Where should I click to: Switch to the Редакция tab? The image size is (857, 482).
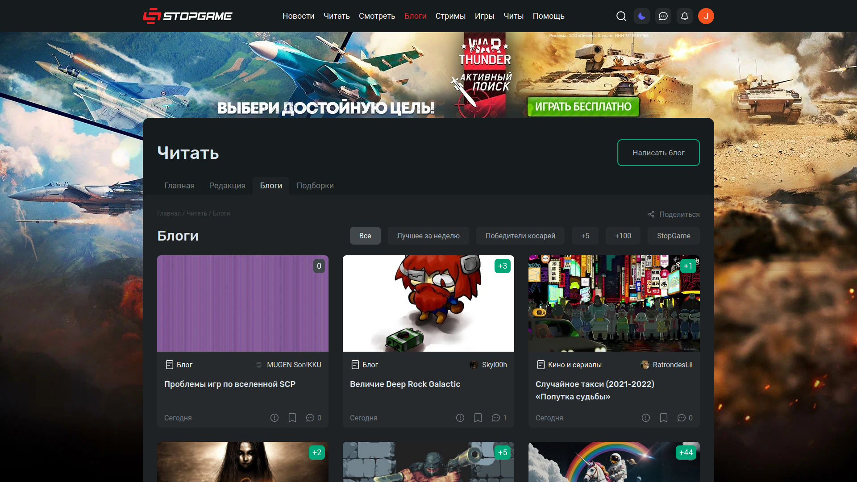tap(227, 186)
